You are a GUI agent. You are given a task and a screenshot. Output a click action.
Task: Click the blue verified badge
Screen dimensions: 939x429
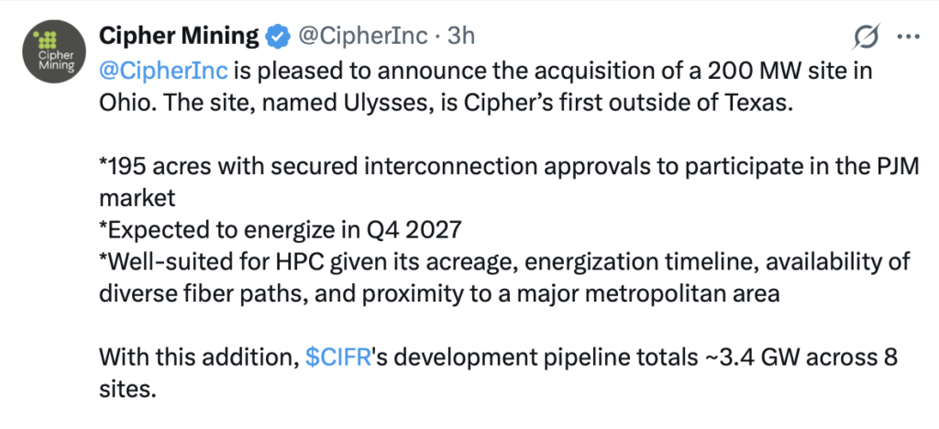click(x=275, y=37)
